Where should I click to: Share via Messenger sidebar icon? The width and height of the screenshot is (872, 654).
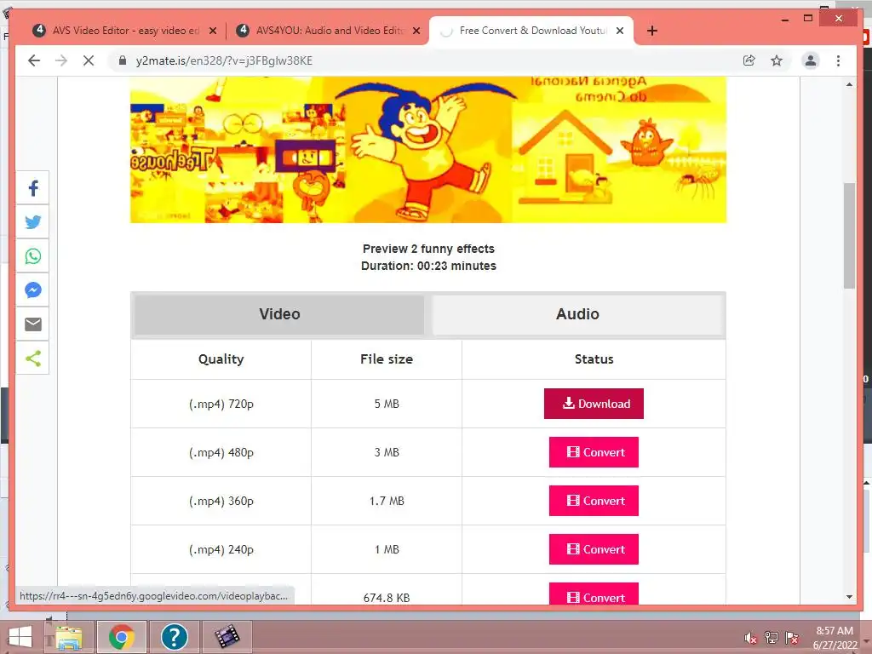click(x=33, y=290)
